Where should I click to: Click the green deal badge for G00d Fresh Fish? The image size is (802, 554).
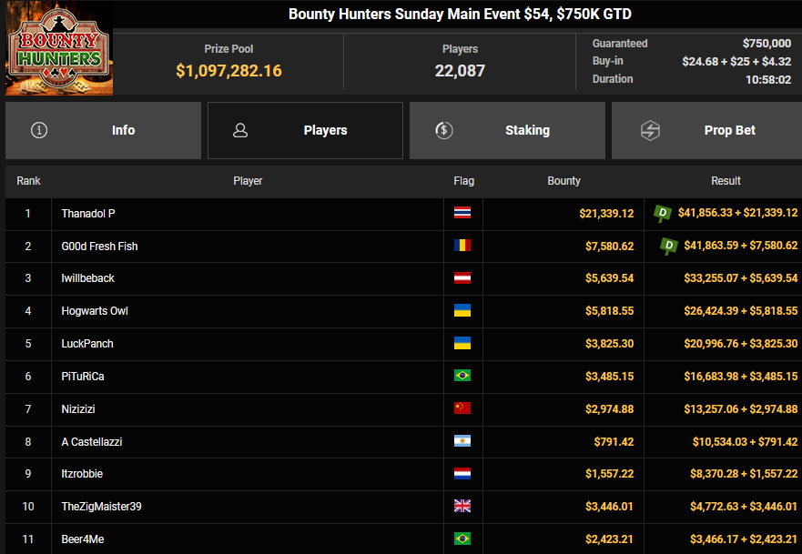(669, 246)
